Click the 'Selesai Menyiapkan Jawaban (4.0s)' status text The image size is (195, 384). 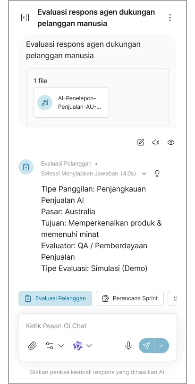click(x=88, y=174)
